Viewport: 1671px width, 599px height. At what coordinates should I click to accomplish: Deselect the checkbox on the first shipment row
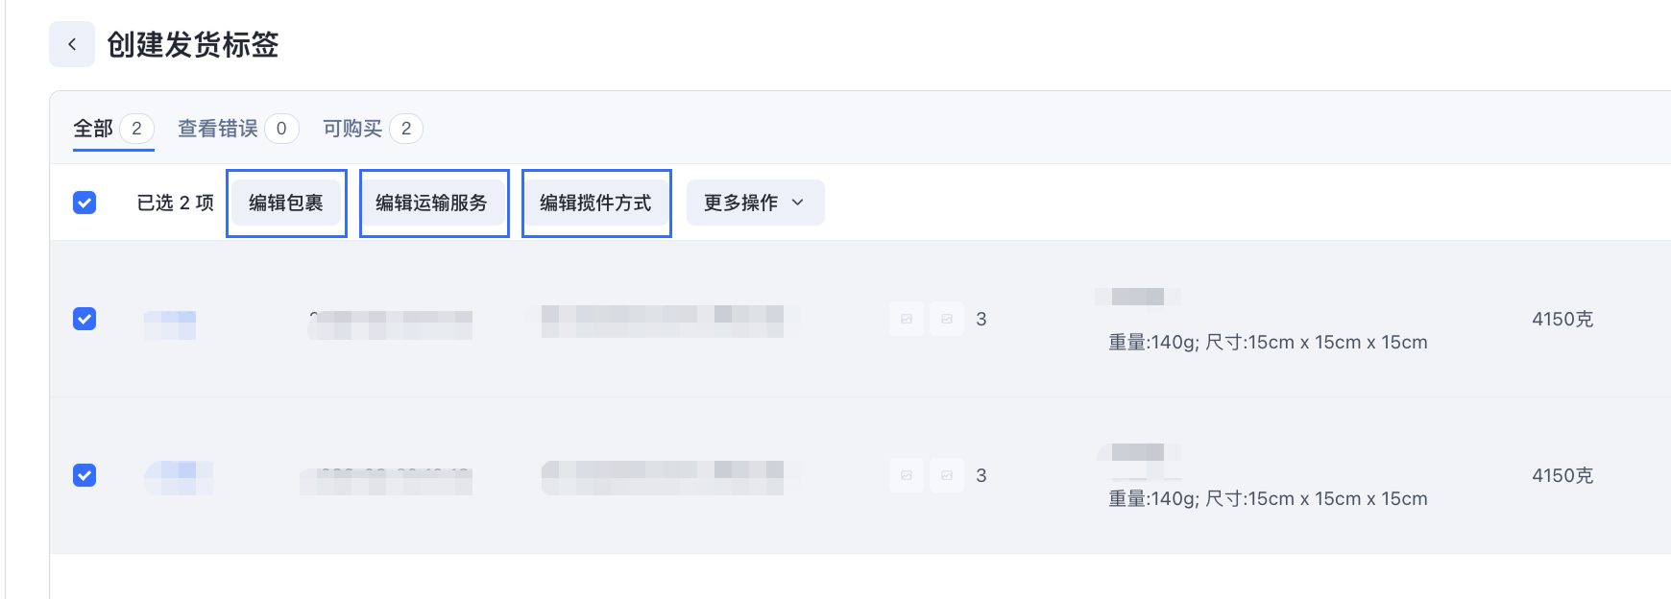pos(85,319)
